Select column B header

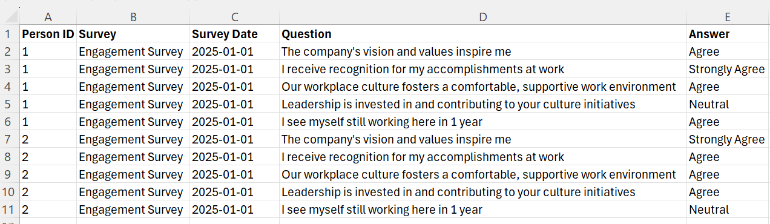pos(133,17)
